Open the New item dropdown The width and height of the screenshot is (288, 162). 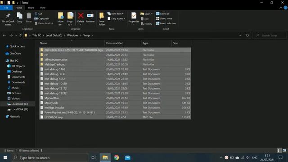pos(116,14)
